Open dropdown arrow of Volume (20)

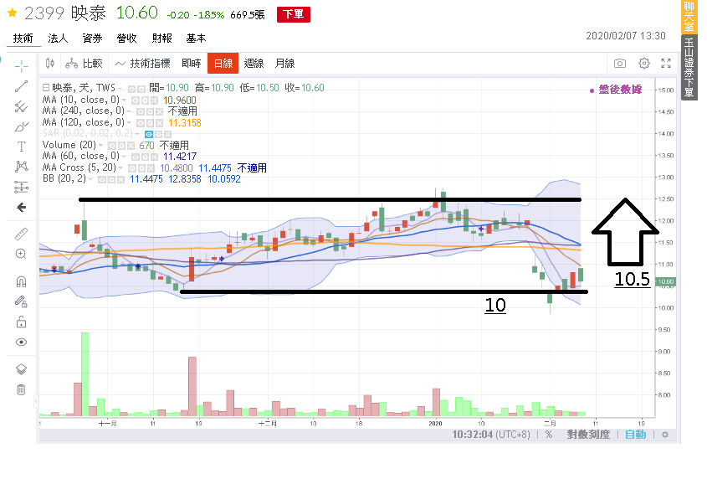pos(100,145)
